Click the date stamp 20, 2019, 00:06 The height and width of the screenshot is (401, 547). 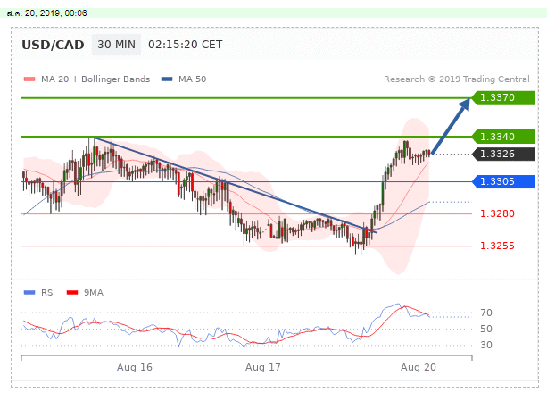[x=56, y=13]
